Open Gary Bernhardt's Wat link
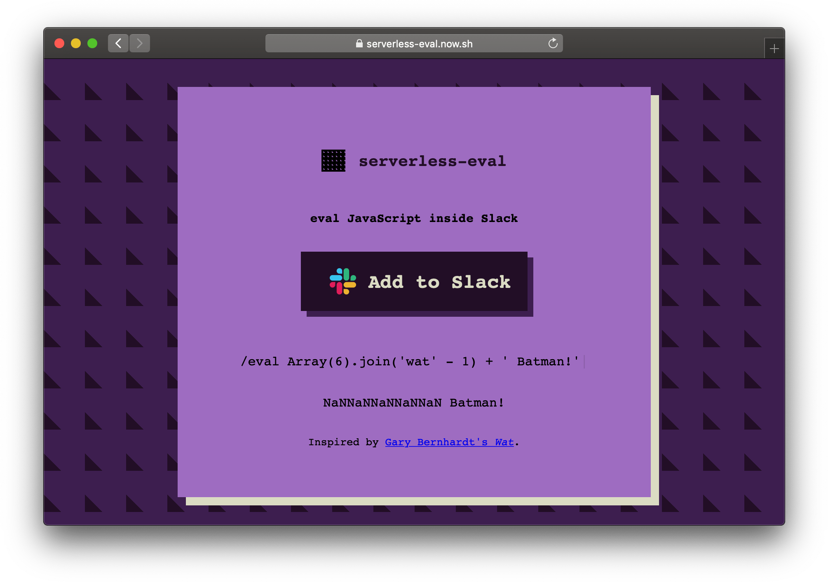Screen dimensions: 828x582 pyautogui.click(x=449, y=442)
